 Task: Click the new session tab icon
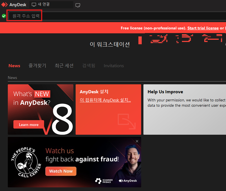[x=78, y=5]
